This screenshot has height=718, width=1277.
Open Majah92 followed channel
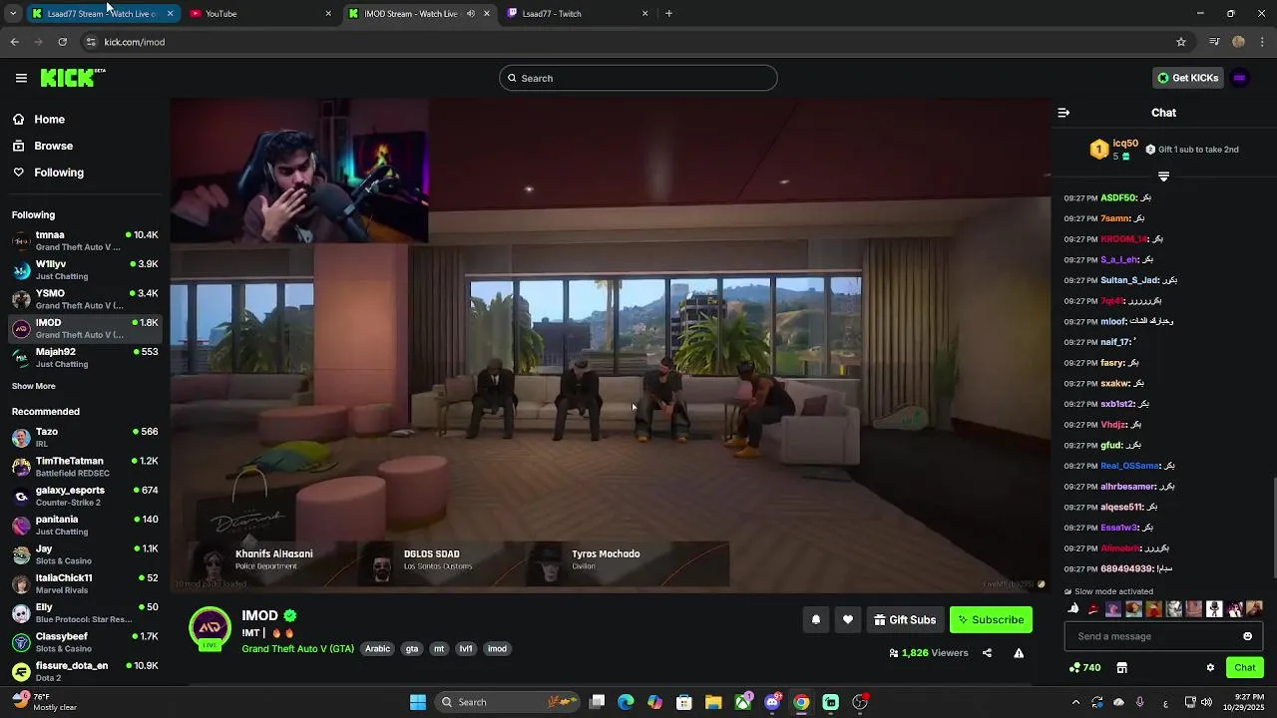pyautogui.click(x=85, y=357)
